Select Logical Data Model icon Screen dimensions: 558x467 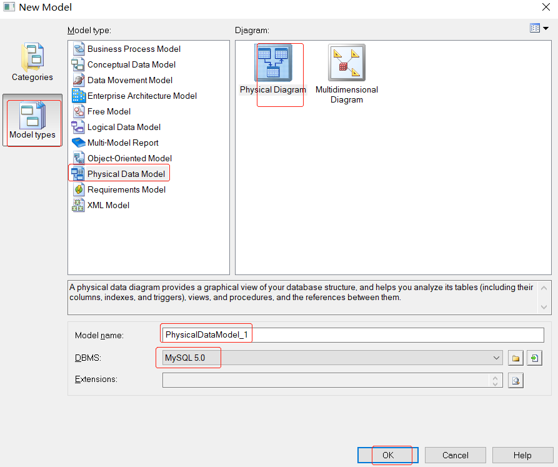78,127
